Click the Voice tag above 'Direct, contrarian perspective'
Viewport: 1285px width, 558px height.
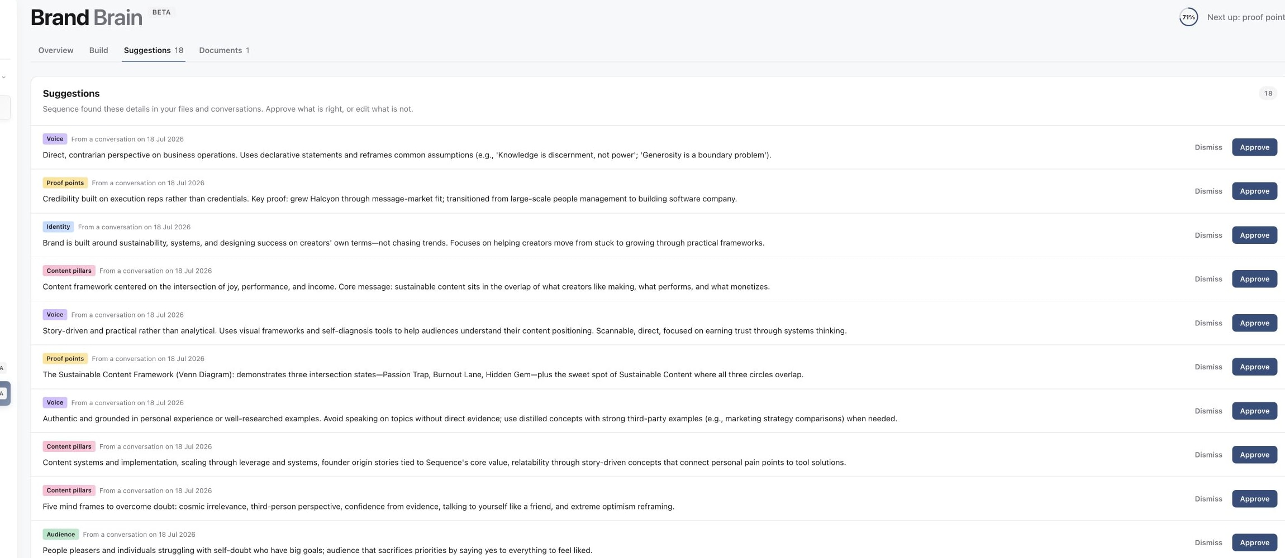point(55,139)
